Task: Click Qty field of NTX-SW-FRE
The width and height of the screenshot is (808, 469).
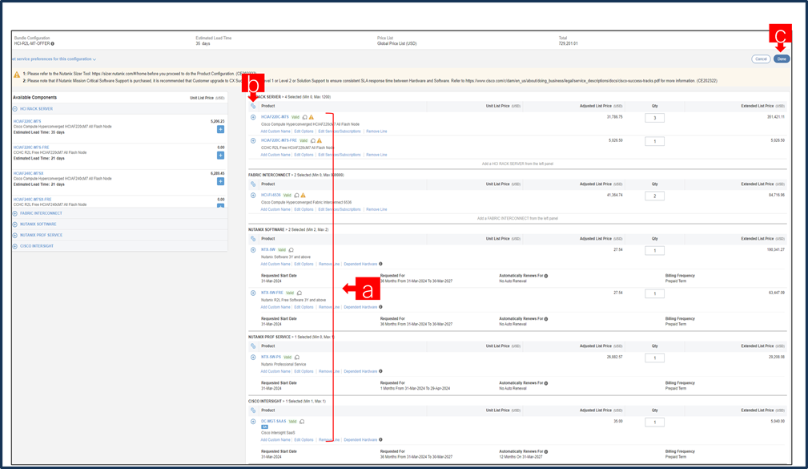Action: [x=654, y=293]
